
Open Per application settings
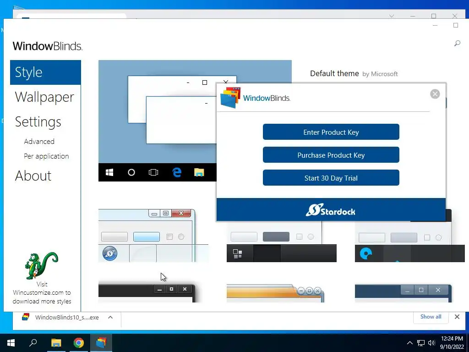click(46, 156)
